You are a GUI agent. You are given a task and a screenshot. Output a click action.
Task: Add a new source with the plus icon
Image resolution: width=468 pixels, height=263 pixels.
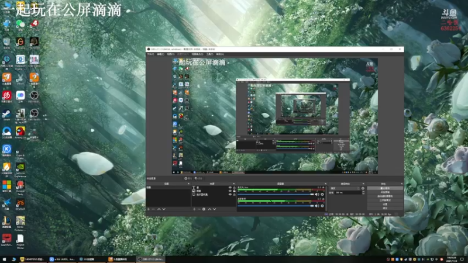pos(194,209)
